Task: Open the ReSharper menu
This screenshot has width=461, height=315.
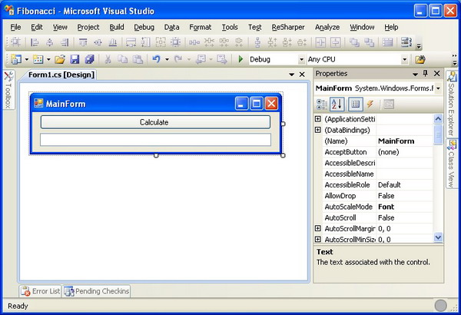Action: coord(288,27)
